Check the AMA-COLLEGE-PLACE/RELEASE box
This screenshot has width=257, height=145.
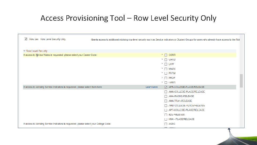coord(166,92)
